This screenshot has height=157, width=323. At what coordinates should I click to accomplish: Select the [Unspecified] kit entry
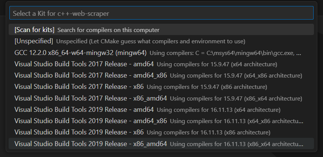34,41
